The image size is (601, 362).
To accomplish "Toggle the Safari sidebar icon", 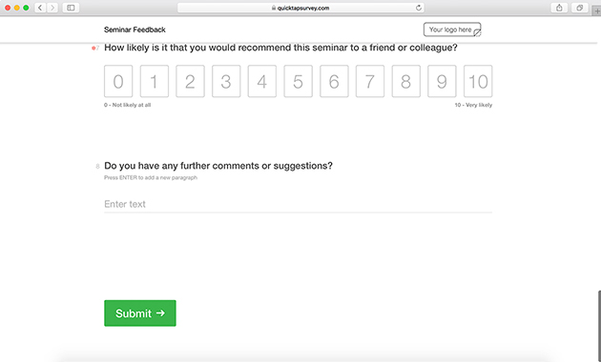I will point(71,8).
